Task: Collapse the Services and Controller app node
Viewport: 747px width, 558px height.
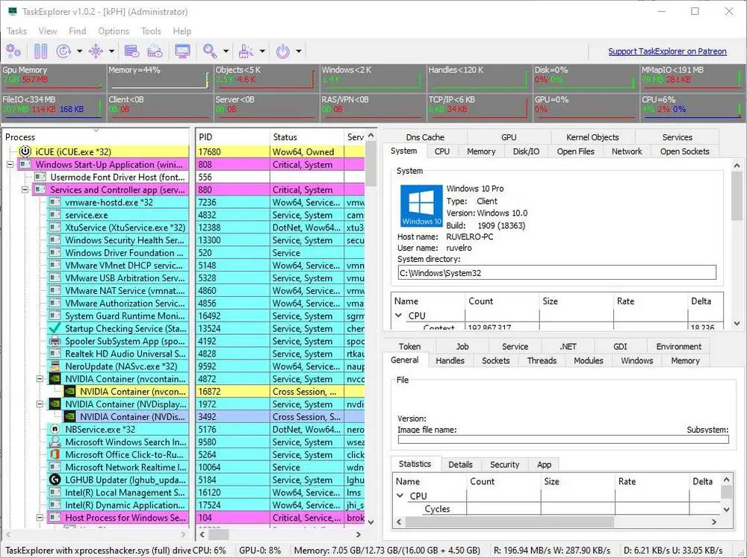Action: tap(25, 189)
